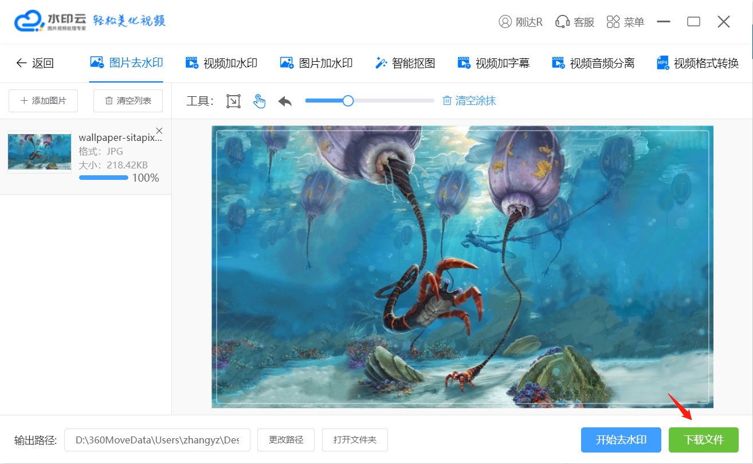
Task: Click the wallpaper-sitapix file name
Action: point(120,137)
